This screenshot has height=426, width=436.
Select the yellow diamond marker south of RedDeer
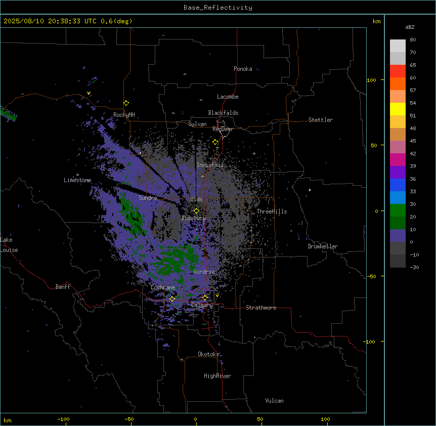click(215, 142)
